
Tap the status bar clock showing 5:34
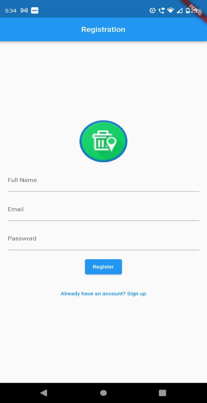tap(11, 11)
